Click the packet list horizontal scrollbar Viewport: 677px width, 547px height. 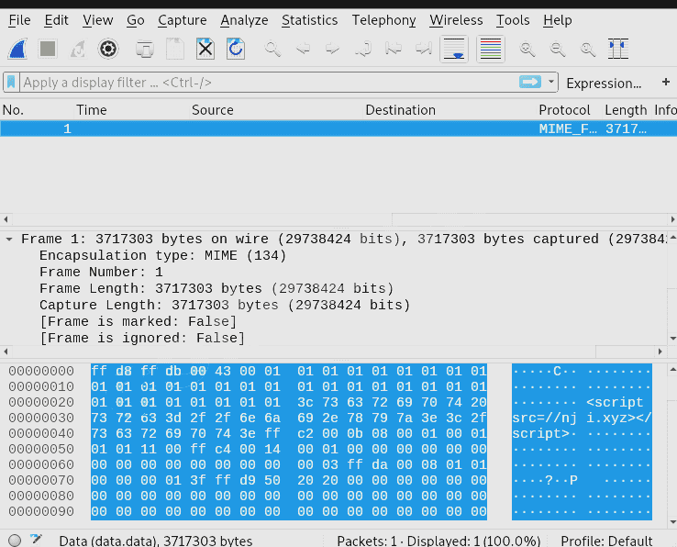click(338, 219)
